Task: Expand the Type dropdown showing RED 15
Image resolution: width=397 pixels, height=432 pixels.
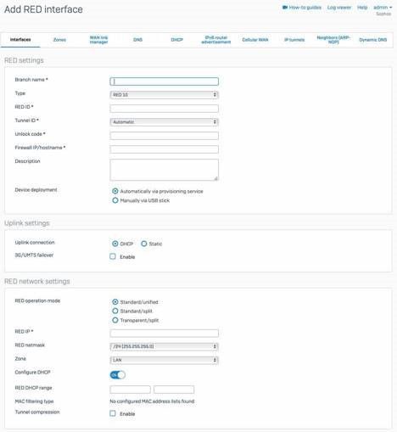Action: pyautogui.click(x=164, y=95)
